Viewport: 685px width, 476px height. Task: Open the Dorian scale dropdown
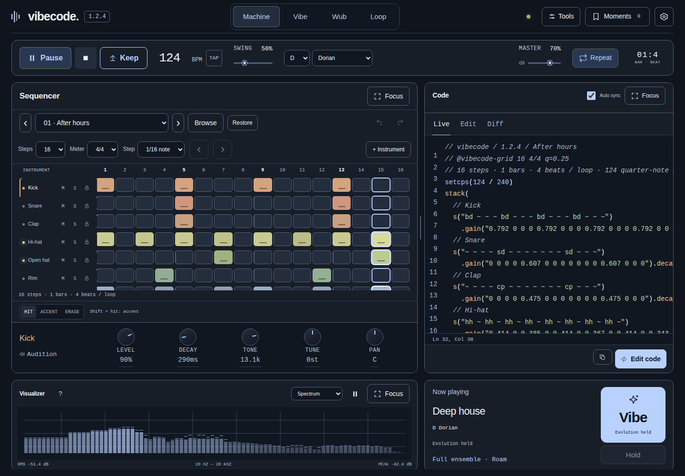(342, 58)
